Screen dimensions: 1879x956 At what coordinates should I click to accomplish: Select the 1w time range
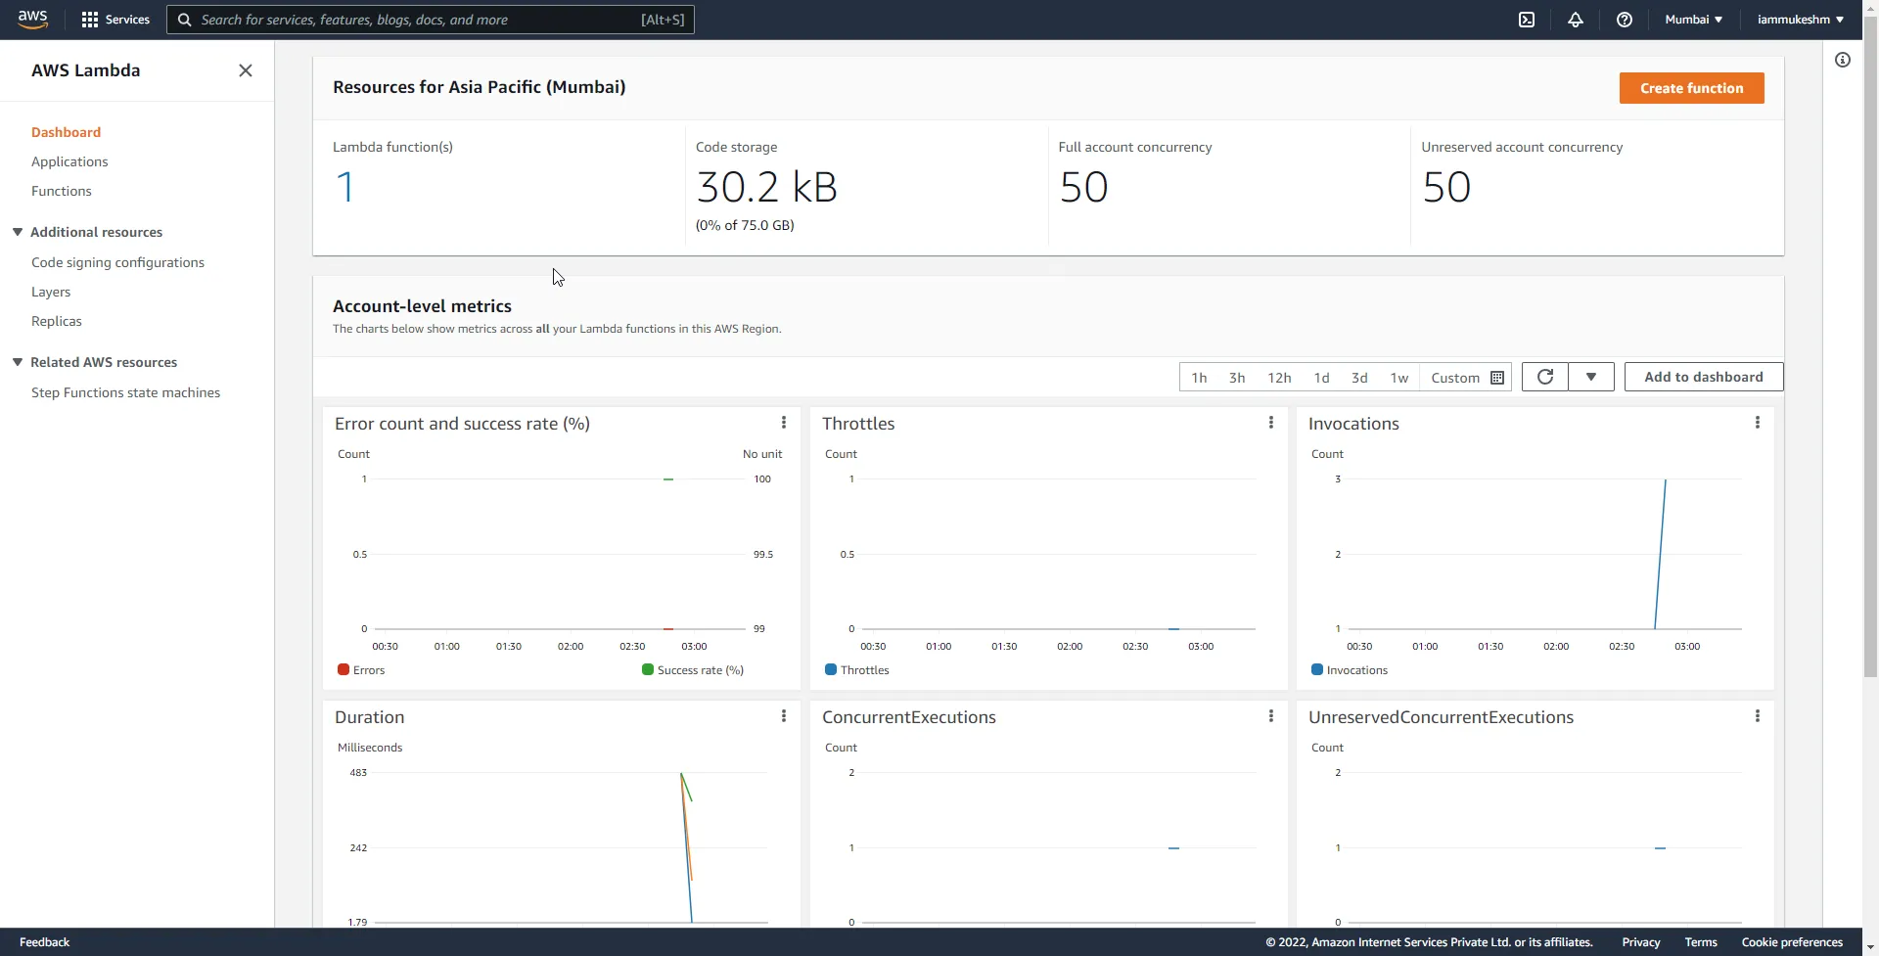(x=1398, y=377)
